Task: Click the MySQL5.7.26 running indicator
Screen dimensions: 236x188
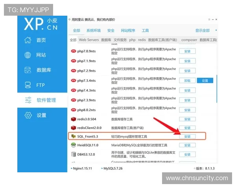Action: (x=102, y=168)
